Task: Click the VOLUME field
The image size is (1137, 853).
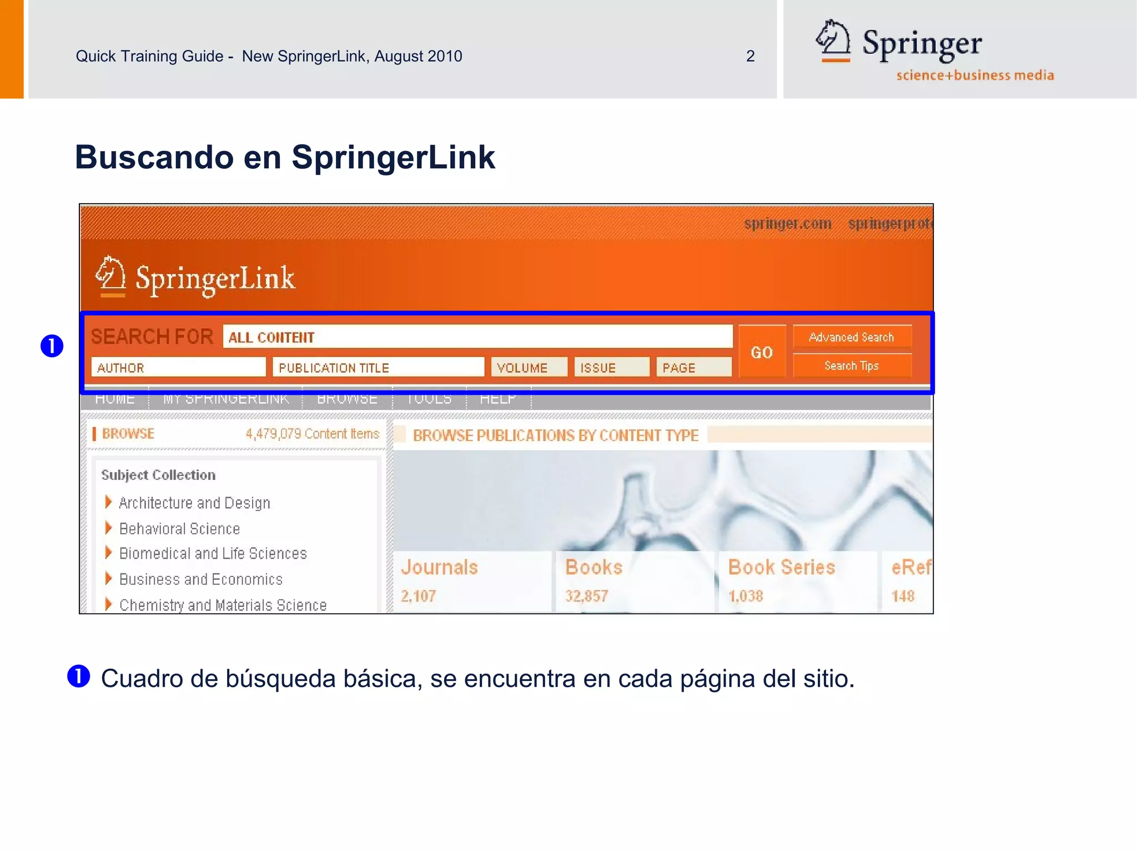Action: 529,368
